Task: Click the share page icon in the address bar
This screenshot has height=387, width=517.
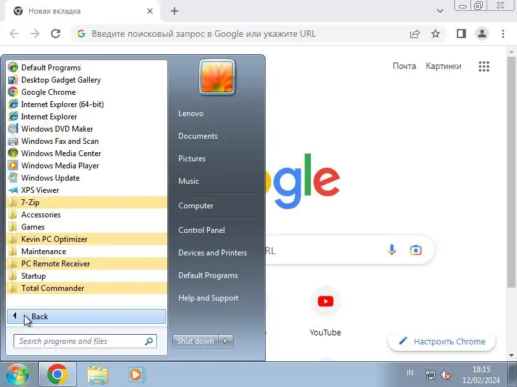Action: click(415, 34)
